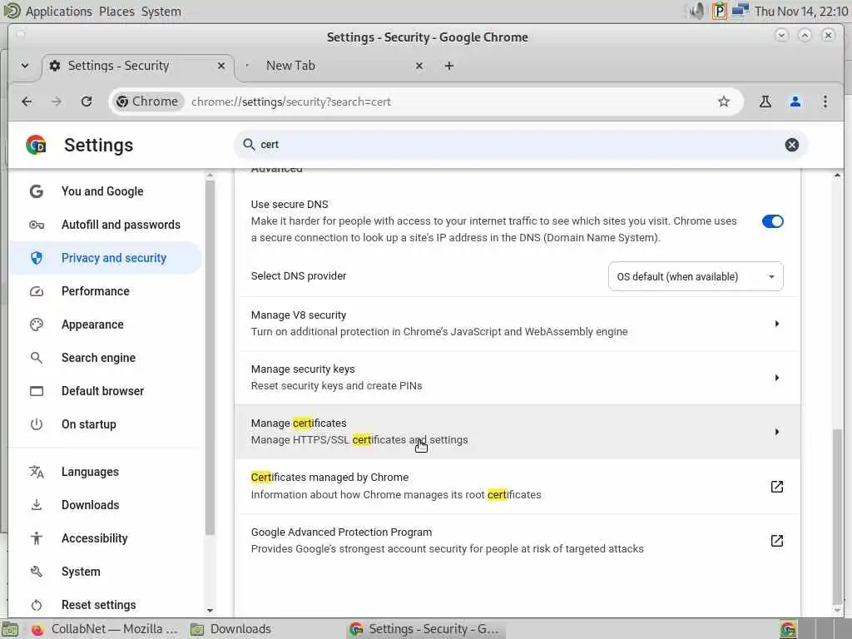The width and height of the screenshot is (852, 639).
Task: Click the network icon in top panel
Action: [740, 11]
